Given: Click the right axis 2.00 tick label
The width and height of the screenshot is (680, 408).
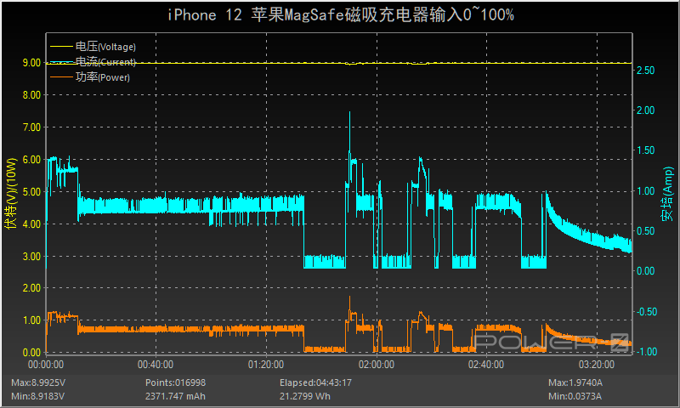Looking at the screenshot, I should [646, 110].
